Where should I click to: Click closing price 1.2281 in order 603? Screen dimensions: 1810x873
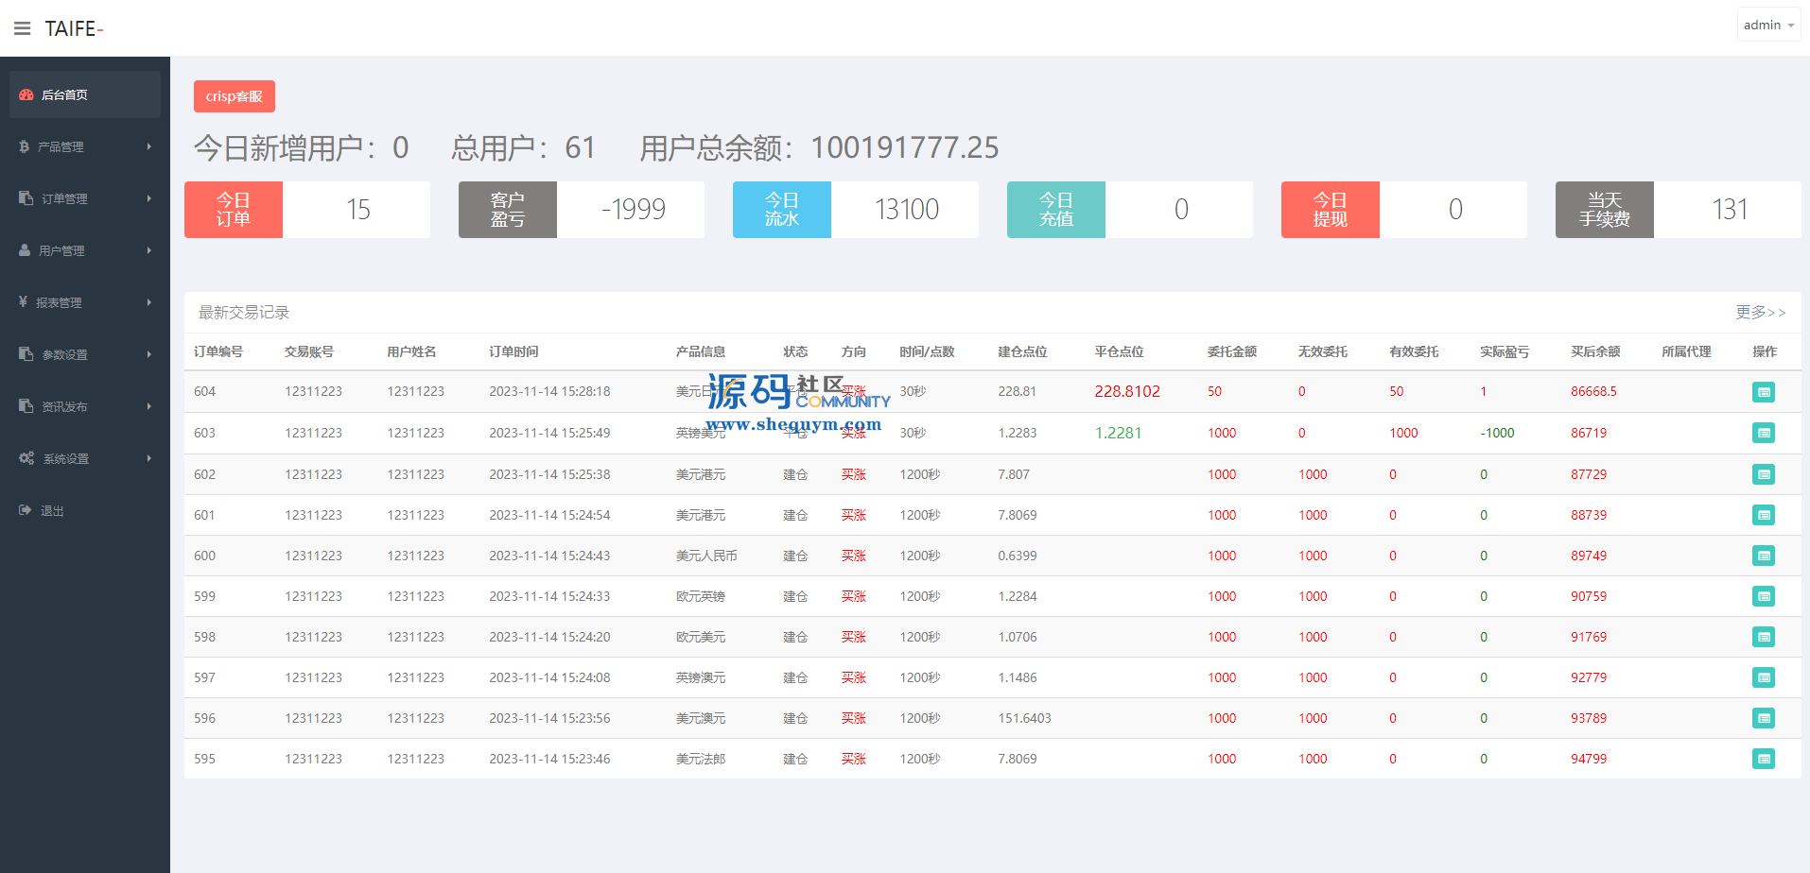point(1119,433)
